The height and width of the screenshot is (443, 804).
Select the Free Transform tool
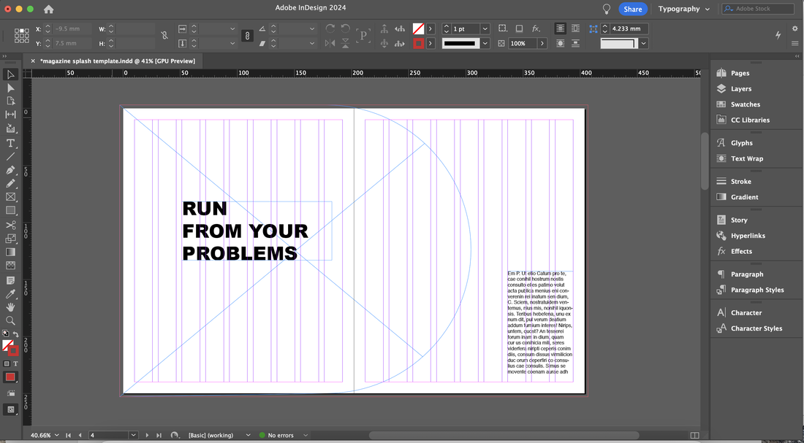point(10,239)
